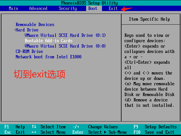Click the red arrow pointing at Exit
The image size is (181, 136).
(x=127, y=8)
